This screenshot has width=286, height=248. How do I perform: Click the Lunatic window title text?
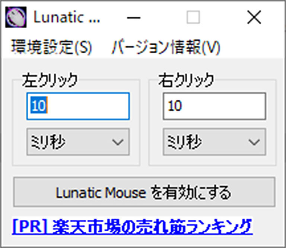(67, 17)
